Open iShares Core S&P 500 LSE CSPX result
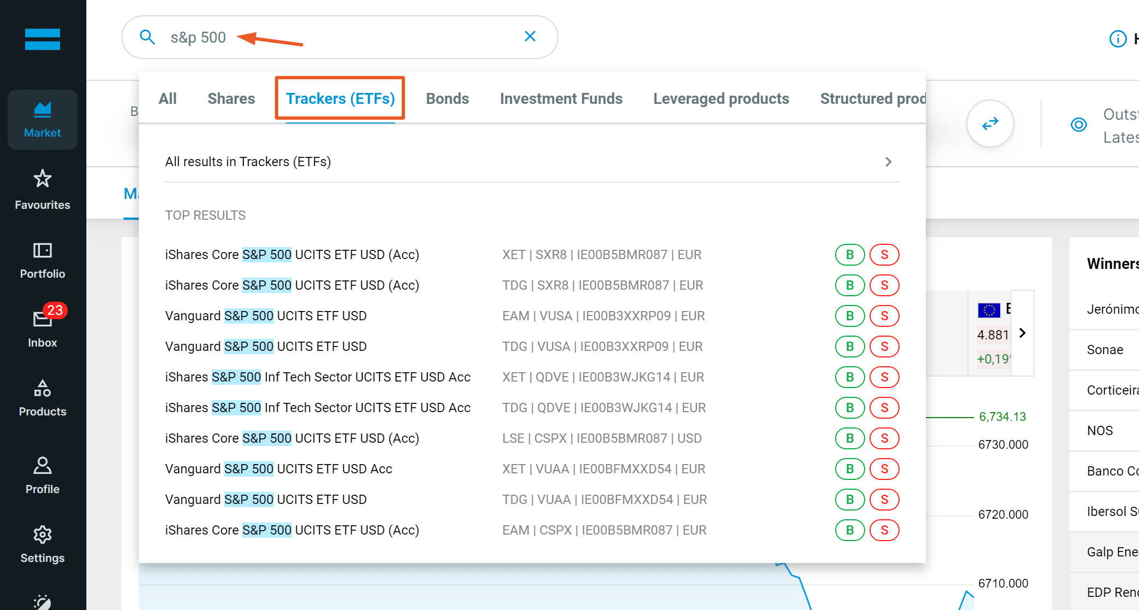This screenshot has height=610, width=1139. tap(292, 438)
